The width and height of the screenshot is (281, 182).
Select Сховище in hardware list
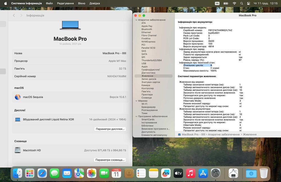[147, 98]
